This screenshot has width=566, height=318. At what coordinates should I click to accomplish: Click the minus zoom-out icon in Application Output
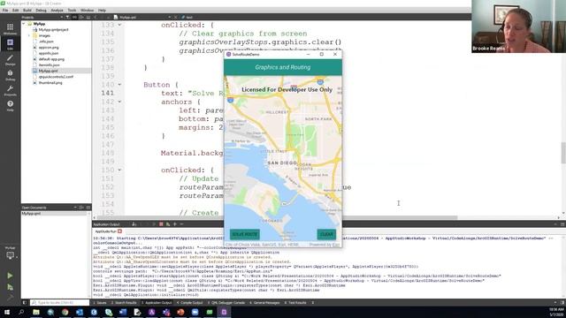(x=181, y=224)
